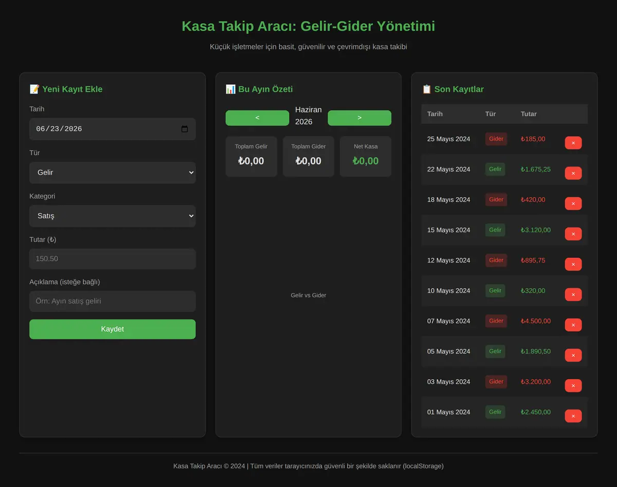Select the Toplam Gelir summary card
Screen dimensions: 617x487
coord(251,156)
